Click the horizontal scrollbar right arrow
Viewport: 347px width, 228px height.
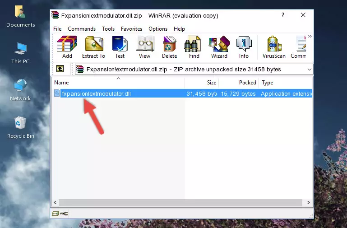click(x=308, y=202)
